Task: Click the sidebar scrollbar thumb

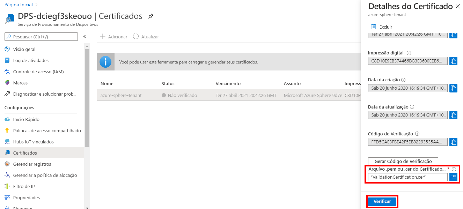Action: [x=87, y=99]
